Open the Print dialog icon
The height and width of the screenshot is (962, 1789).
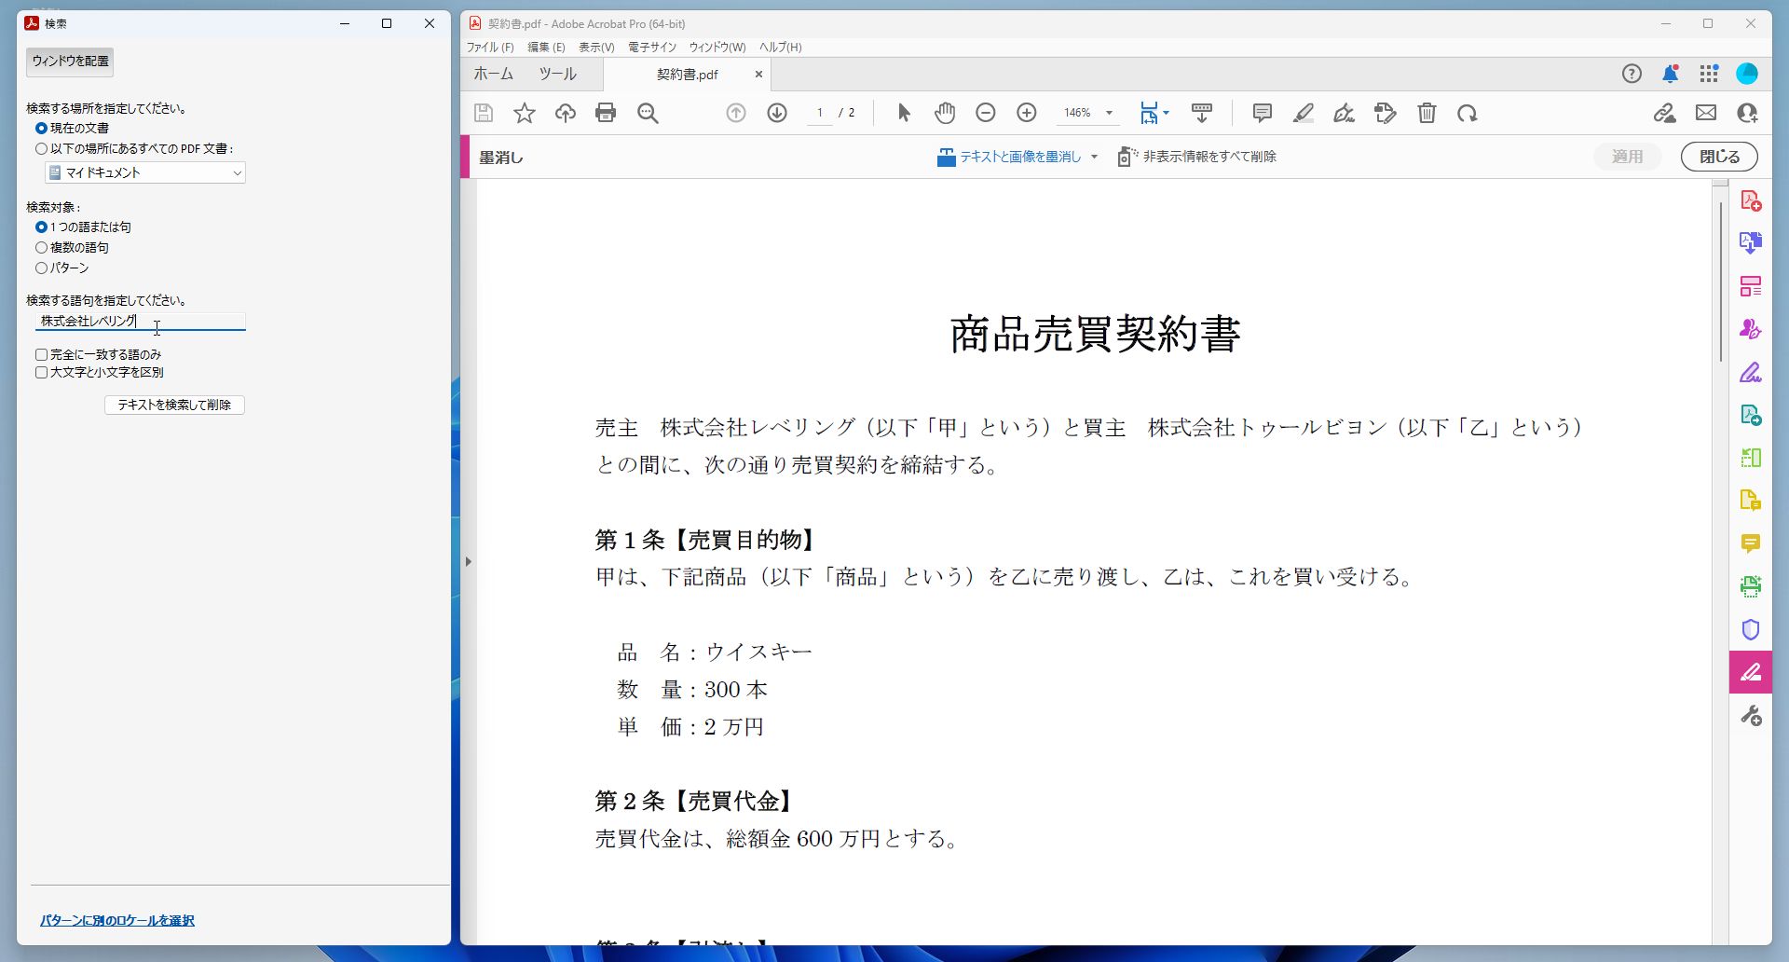coord(606,112)
